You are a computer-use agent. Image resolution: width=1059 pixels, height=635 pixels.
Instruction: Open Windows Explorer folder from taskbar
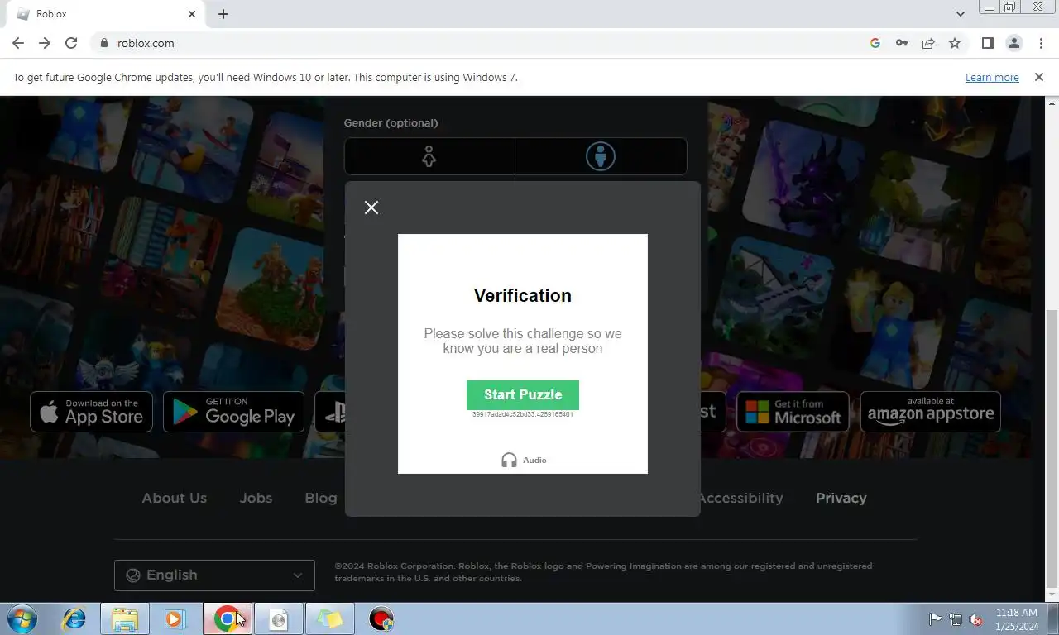[125, 618]
